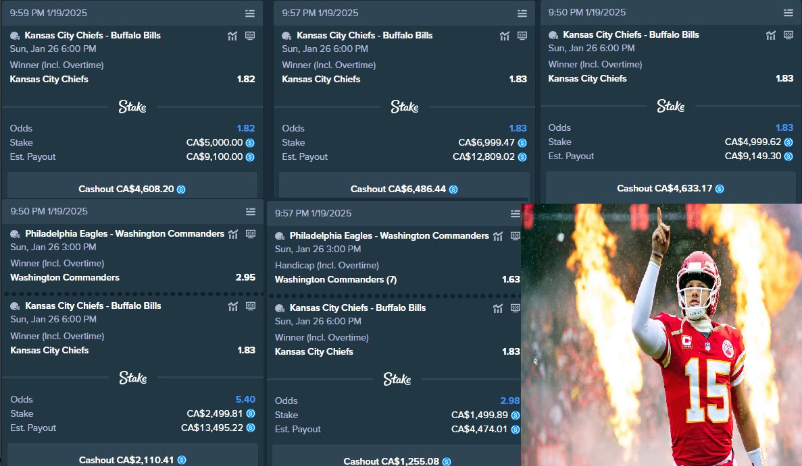Open live scoreboard icon on CA$4,999.62 stake slip
The height and width of the screenshot is (466, 802).
click(788, 35)
